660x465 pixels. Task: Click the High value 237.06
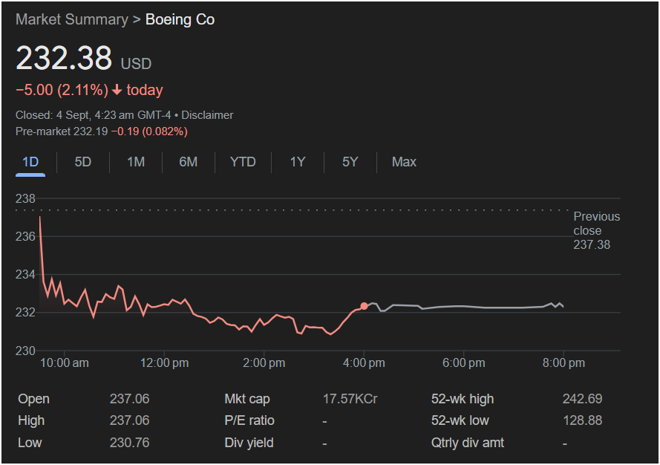[x=130, y=420]
